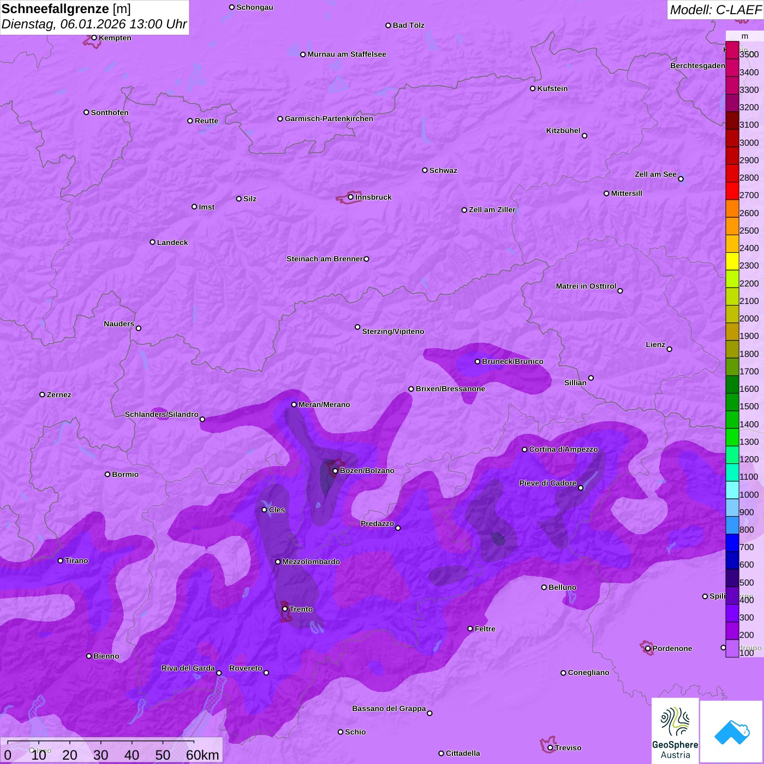Click the Bormio label

click(126, 474)
